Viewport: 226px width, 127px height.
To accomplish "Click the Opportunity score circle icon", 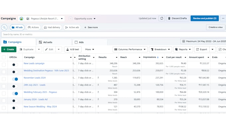I will [70, 19].
